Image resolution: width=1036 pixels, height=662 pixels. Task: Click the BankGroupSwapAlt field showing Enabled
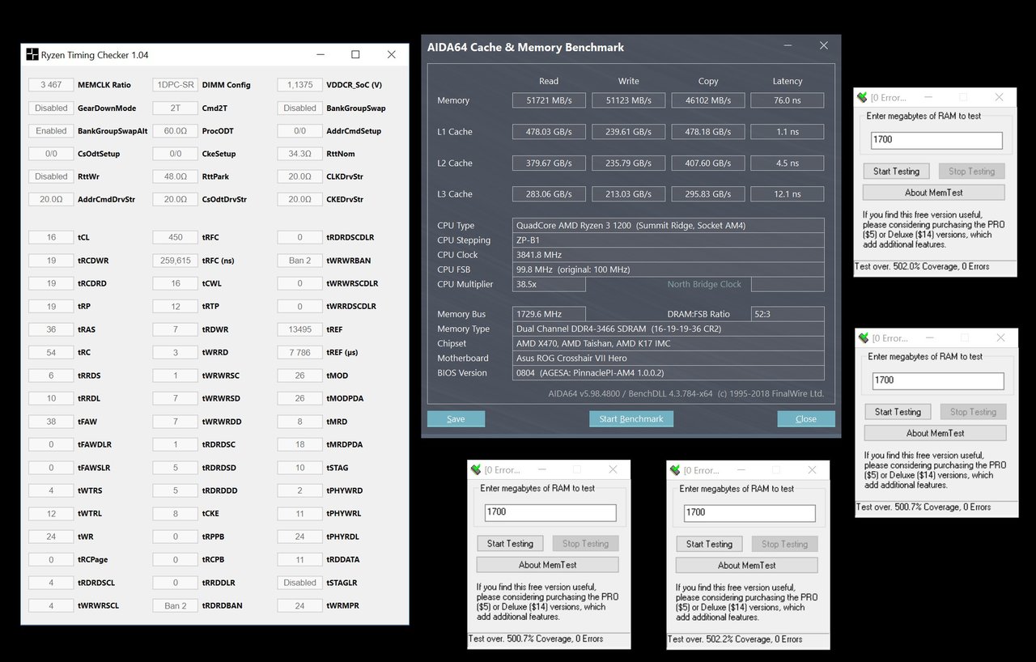(x=51, y=130)
